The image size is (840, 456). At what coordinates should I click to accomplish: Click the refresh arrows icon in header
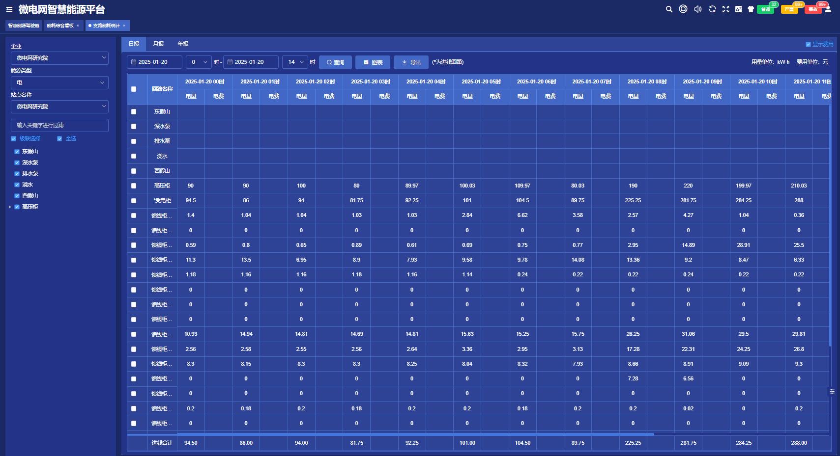[x=712, y=9]
